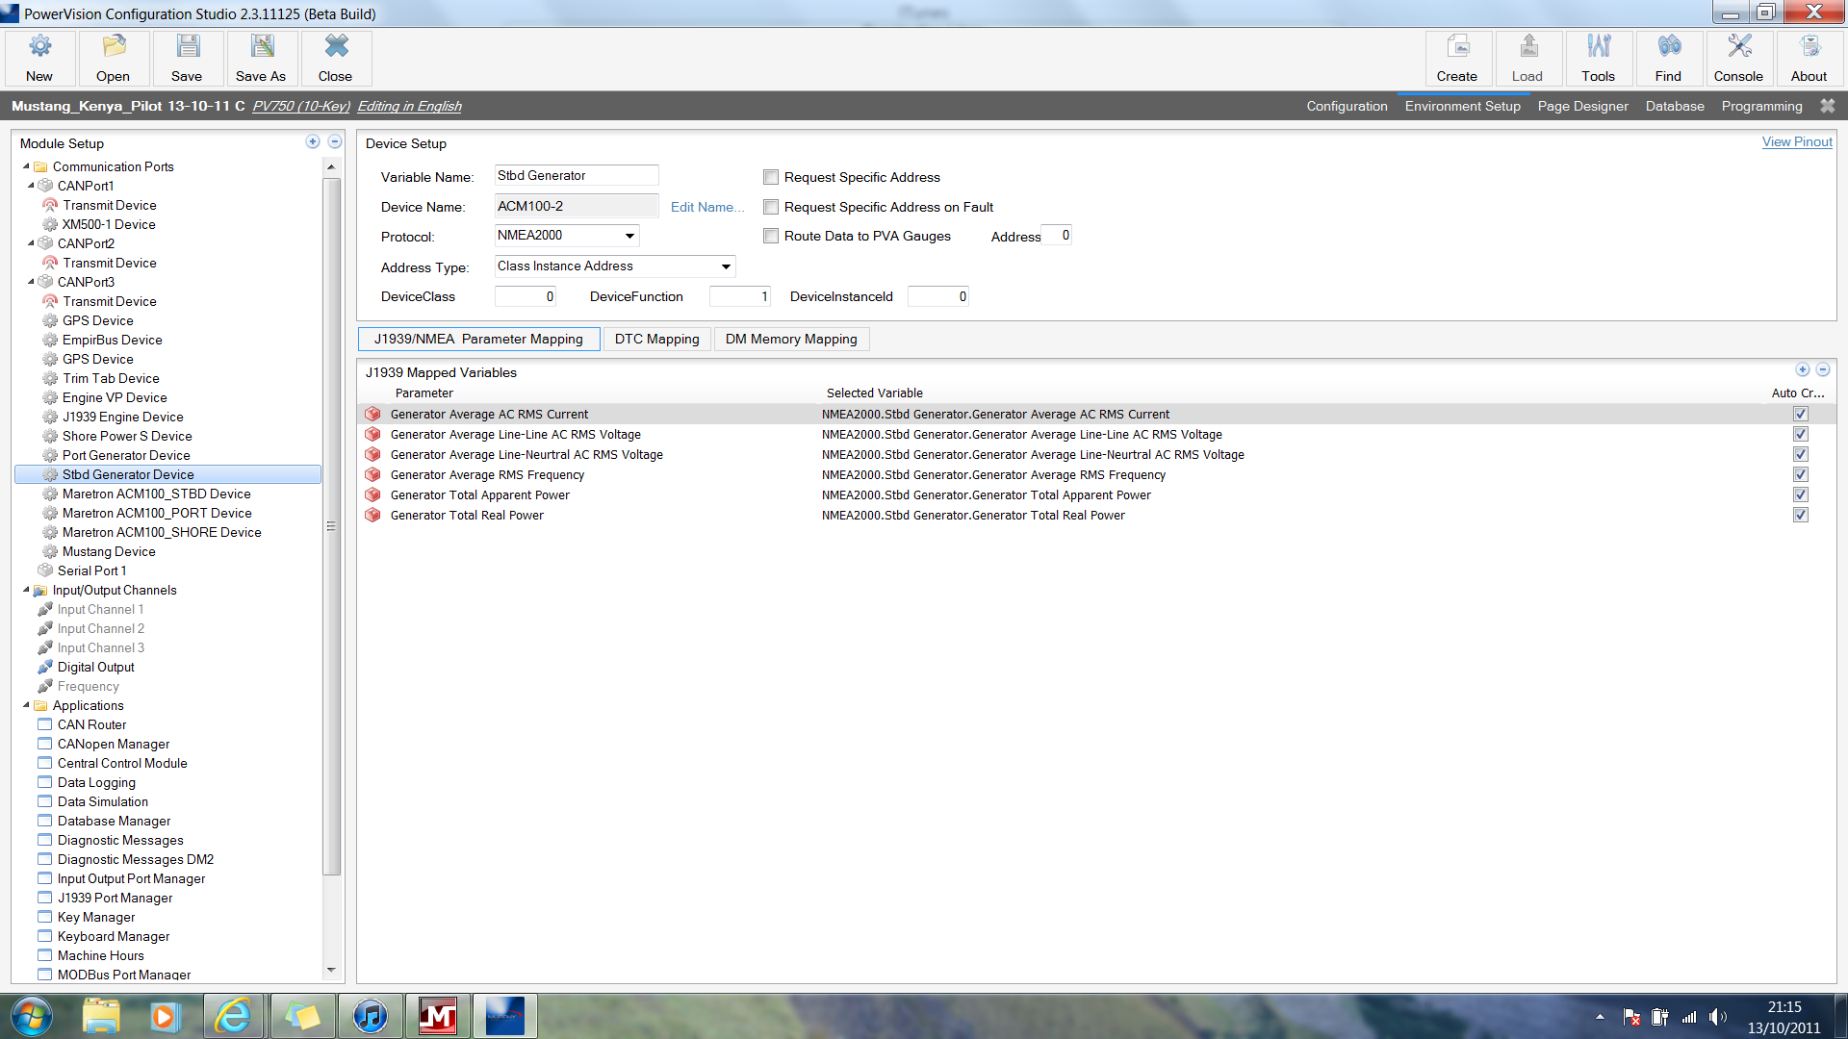Viewport: 1848px width, 1039px height.
Task: Switch to DM Memory Mapping tab
Action: click(x=791, y=339)
